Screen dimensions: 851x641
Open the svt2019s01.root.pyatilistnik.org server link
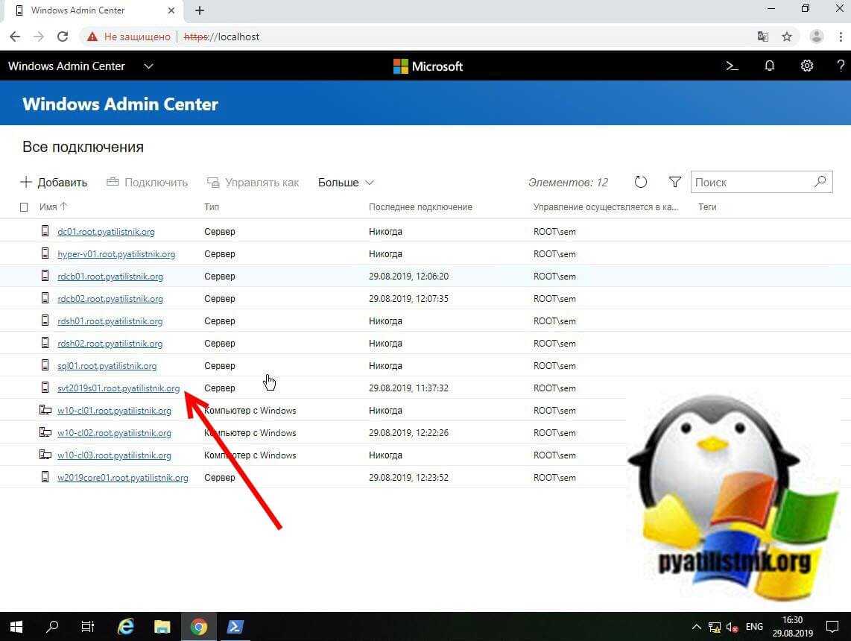[x=118, y=388]
